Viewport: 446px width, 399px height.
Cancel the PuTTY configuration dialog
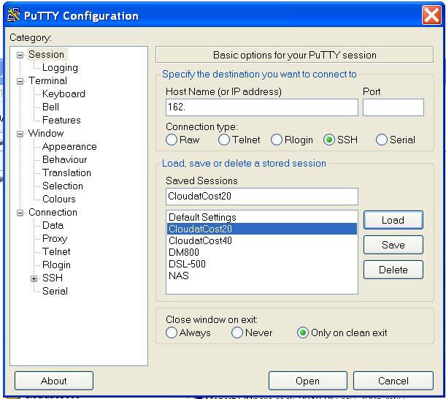393,381
